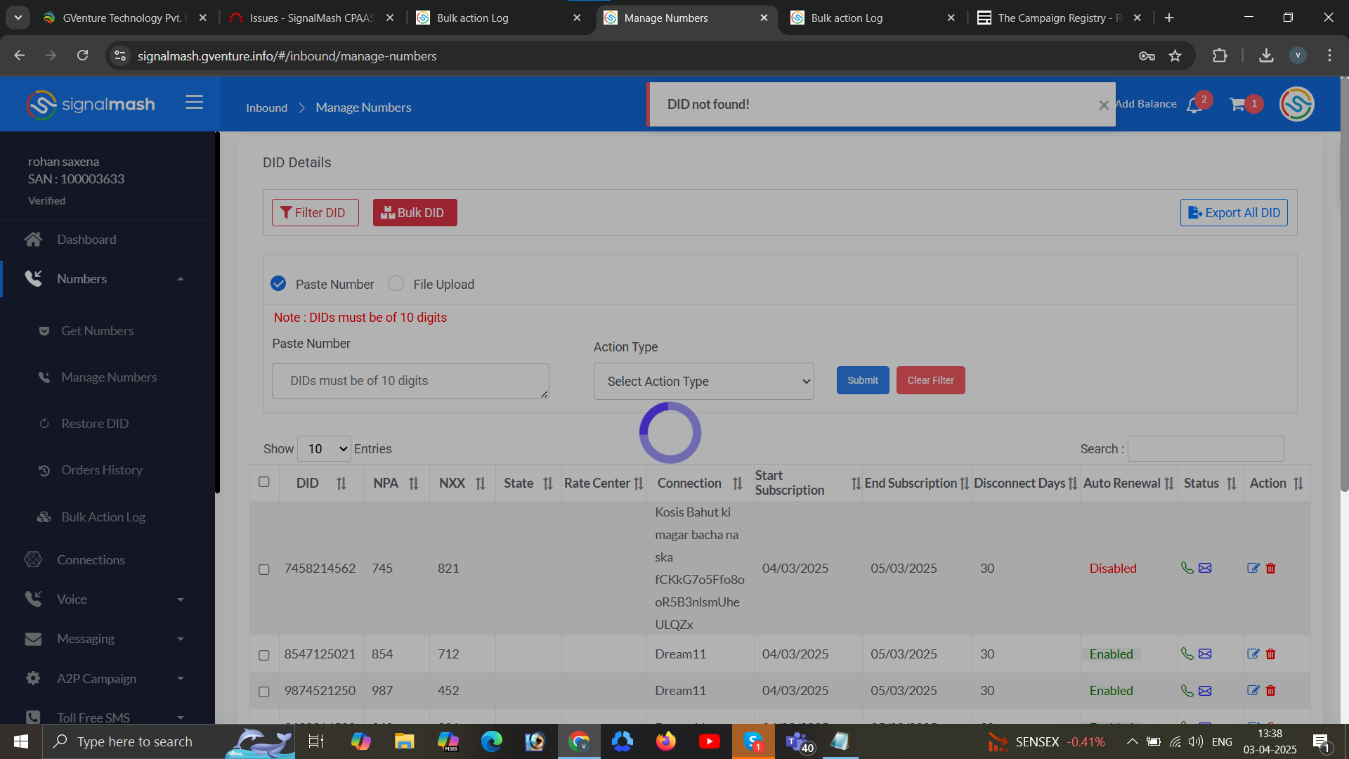Screen dimensions: 1349x759
Task: Click the notification bell icon
Action: click(1194, 105)
